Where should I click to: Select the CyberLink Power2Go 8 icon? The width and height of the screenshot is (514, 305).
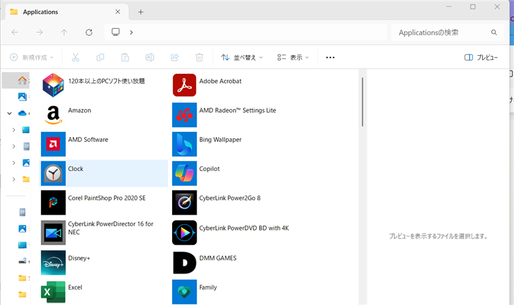184,202
